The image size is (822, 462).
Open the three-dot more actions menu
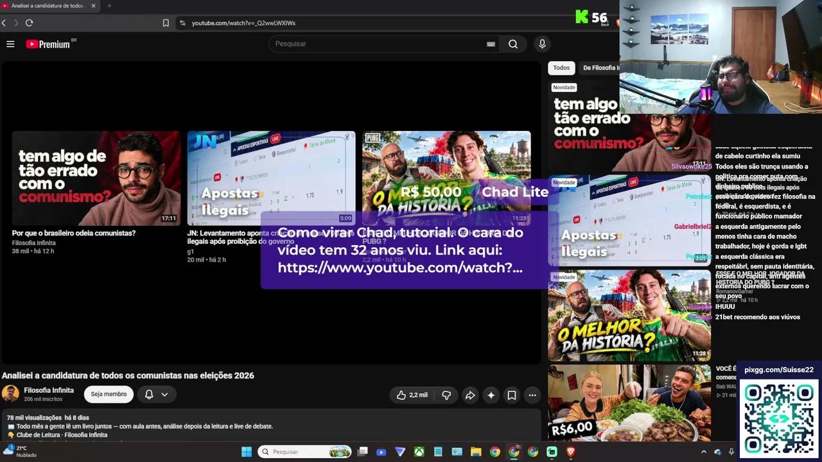pos(532,395)
